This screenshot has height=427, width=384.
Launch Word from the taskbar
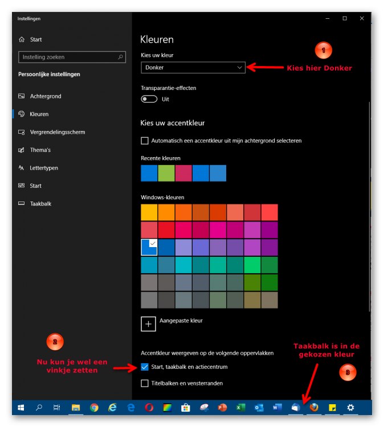(x=277, y=408)
